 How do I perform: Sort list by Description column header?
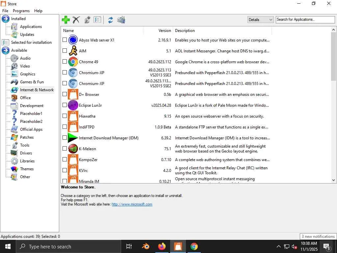click(x=222, y=31)
